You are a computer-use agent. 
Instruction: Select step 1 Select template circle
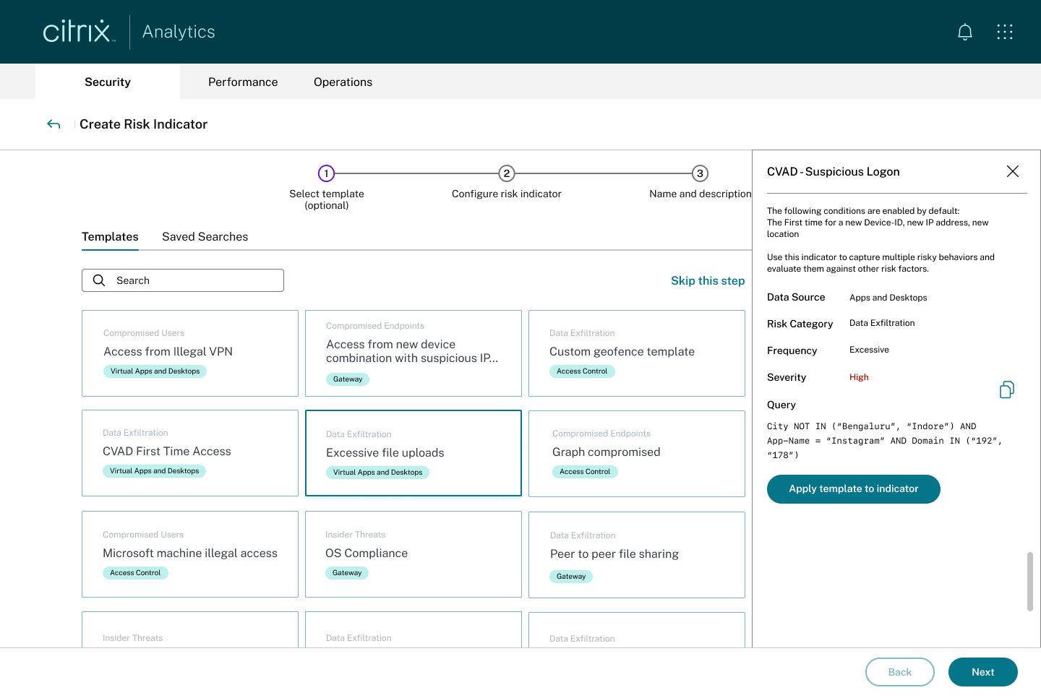[327, 173]
